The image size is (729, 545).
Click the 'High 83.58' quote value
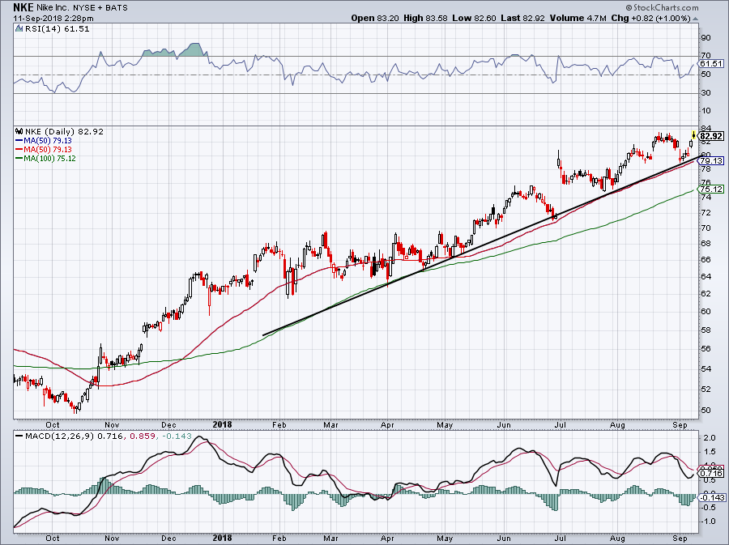coord(425,18)
